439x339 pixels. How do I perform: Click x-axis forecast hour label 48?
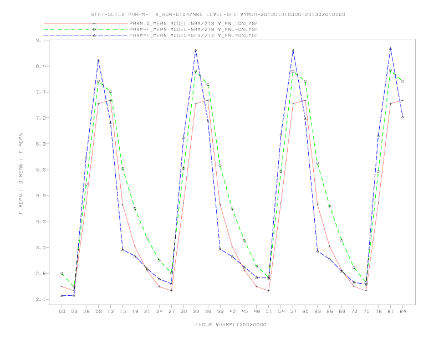(257, 311)
